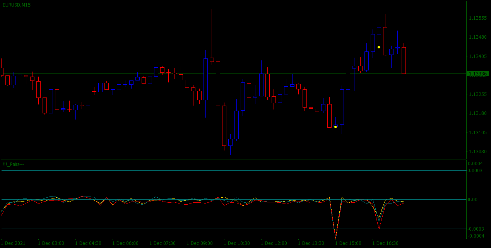This screenshot has height=248, width=491.
Task: Click the 1 Dec 2021 date label
Action: pos(13,243)
